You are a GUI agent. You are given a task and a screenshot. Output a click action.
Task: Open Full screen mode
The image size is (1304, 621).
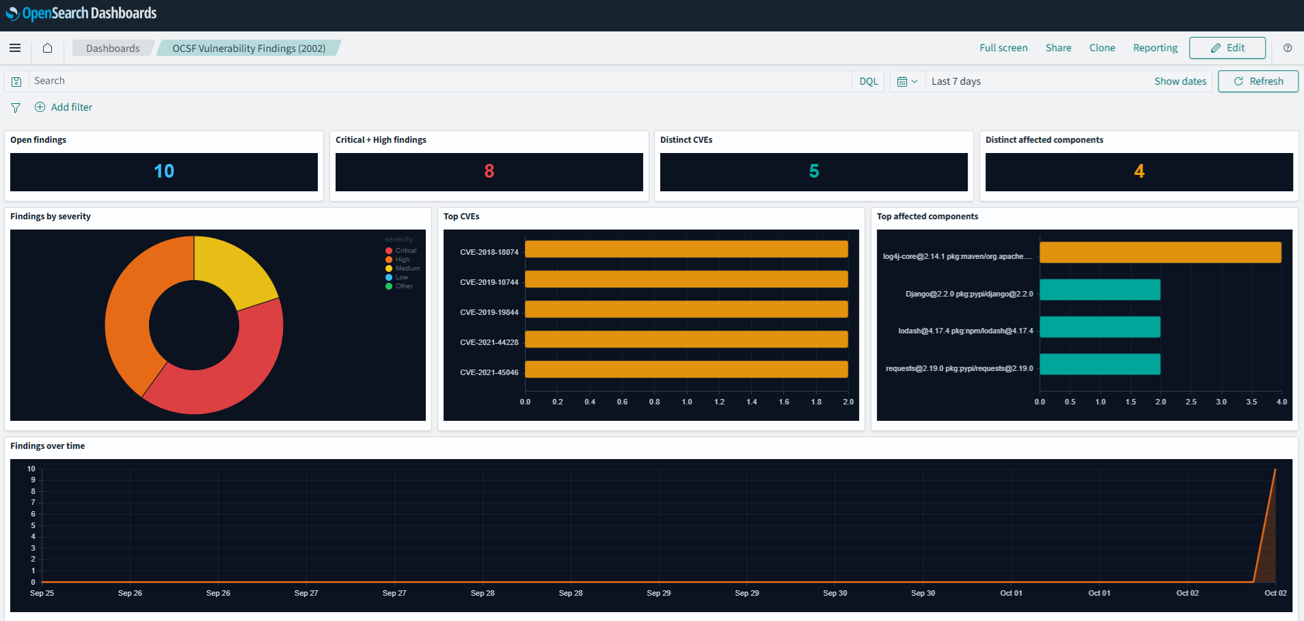[1003, 48]
